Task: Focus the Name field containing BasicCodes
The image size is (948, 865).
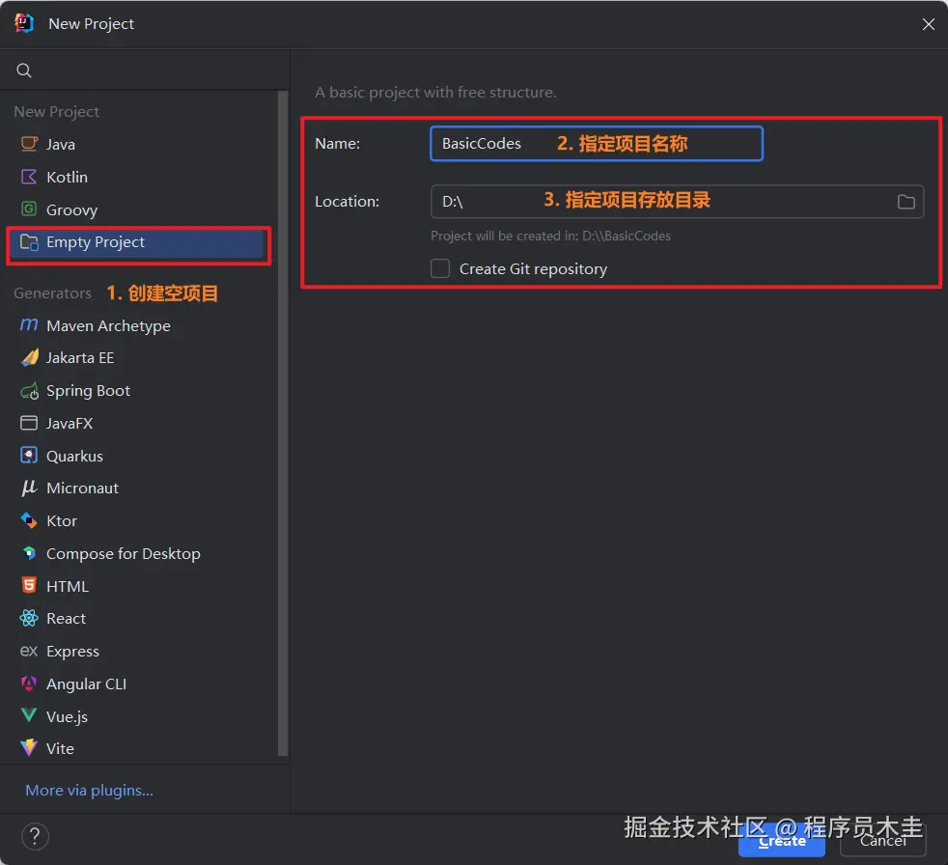Action: [x=597, y=143]
